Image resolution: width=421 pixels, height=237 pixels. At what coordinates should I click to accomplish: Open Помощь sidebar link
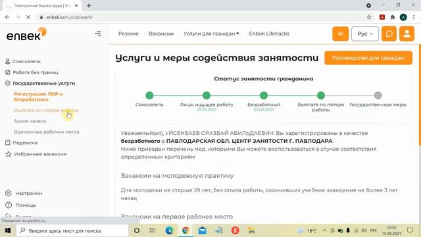pyautogui.click(x=26, y=205)
